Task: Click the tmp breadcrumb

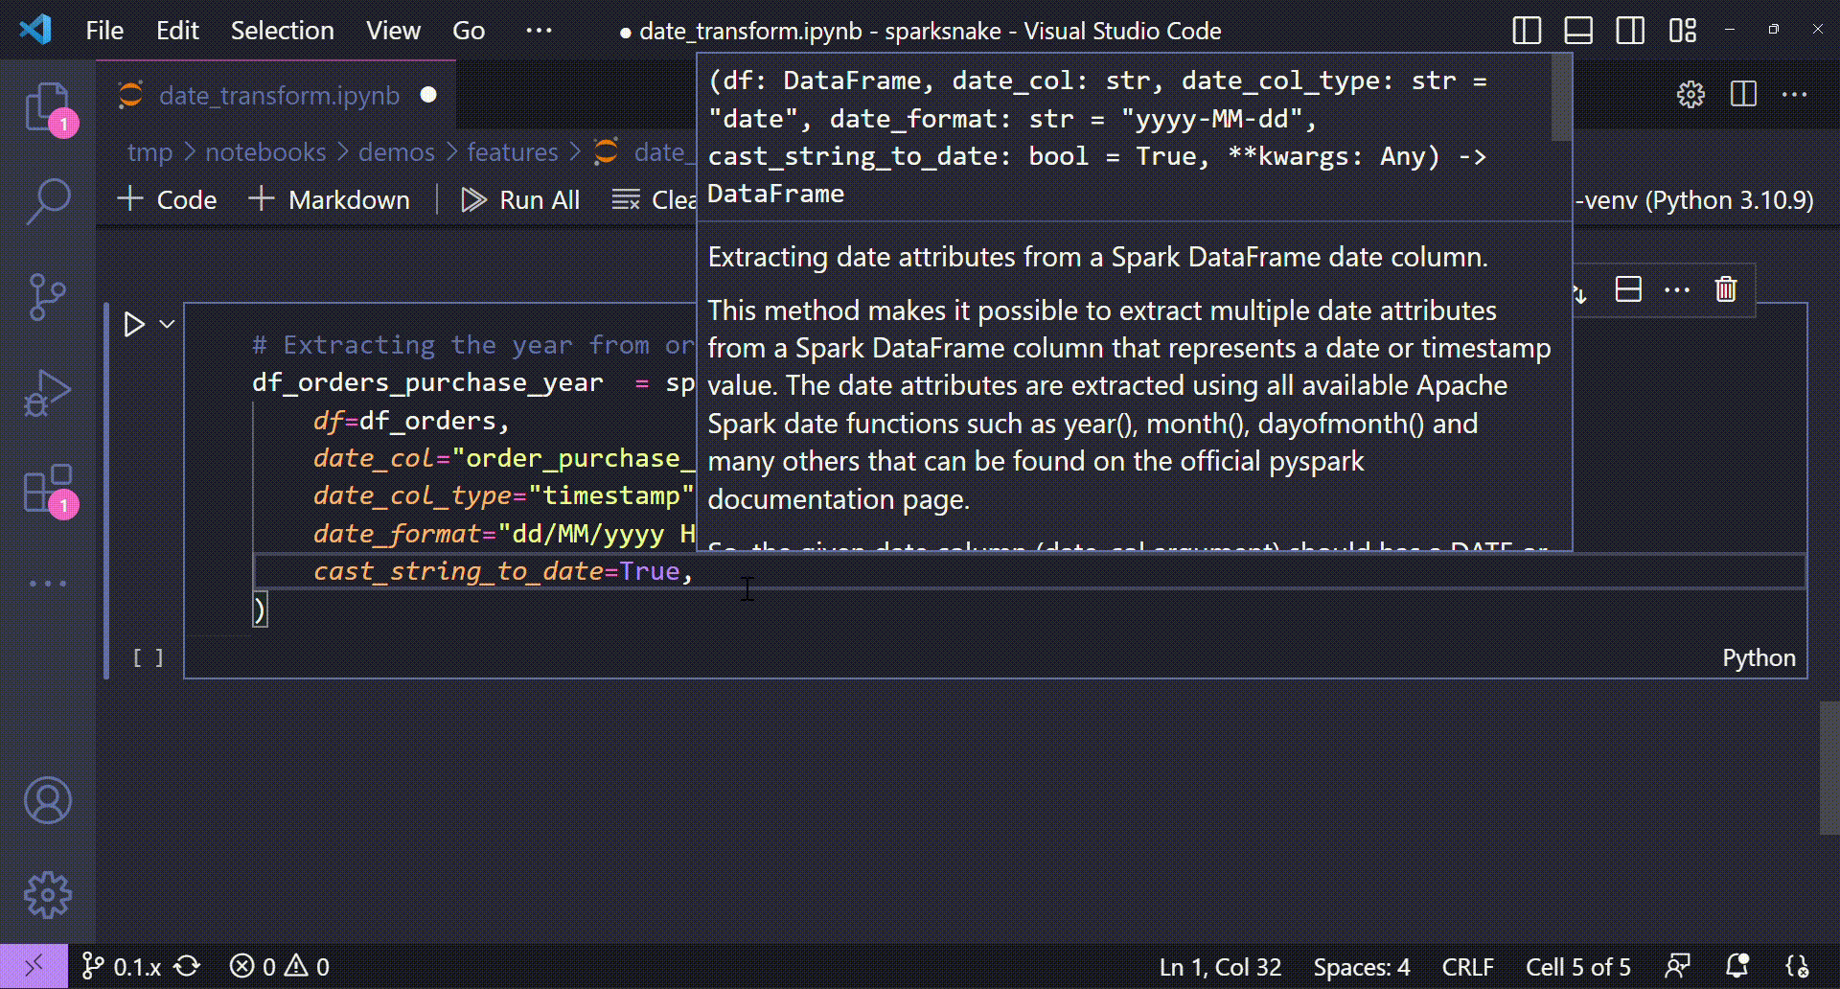Action: [x=149, y=152]
